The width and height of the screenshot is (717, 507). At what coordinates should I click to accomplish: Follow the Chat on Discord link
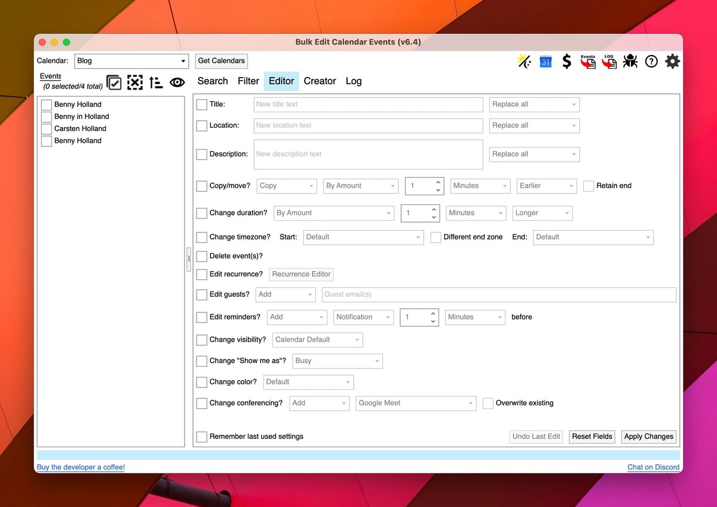click(x=653, y=467)
